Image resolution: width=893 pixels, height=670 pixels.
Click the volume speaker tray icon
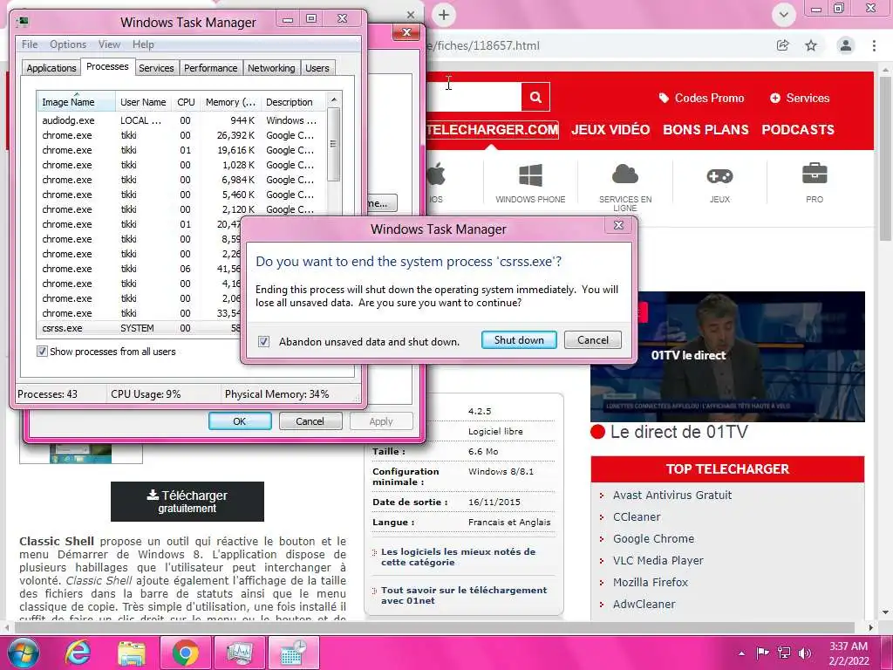tap(805, 653)
